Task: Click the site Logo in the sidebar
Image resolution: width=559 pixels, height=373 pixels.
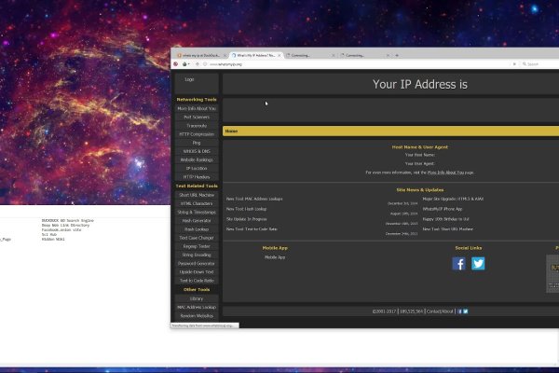Action: [189, 79]
